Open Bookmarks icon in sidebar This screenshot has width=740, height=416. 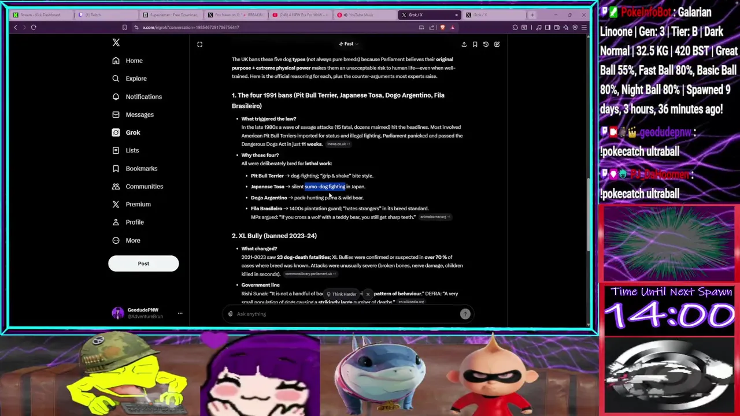coord(116,168)
